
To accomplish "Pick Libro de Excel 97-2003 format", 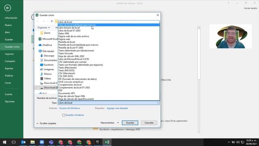I will [x=109, y=31].
